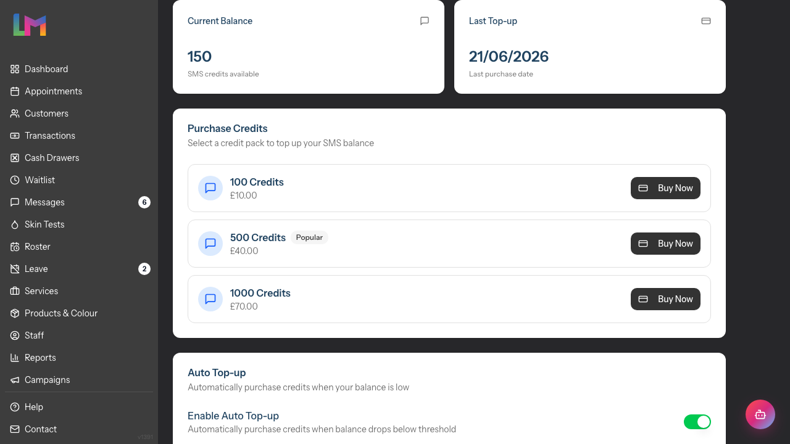
Task: Click the Purchase Credits heading
Action: pos(228,128)
